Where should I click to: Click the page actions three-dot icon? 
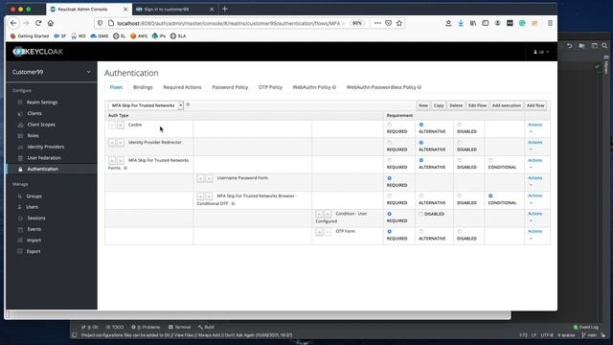[x=377, y=23]
